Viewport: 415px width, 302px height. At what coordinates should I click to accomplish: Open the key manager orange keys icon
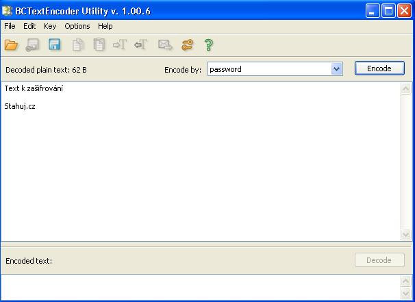(188, 45)
